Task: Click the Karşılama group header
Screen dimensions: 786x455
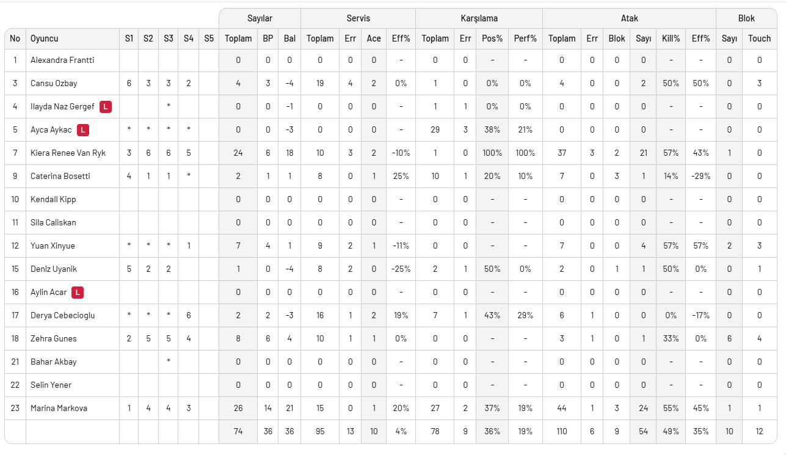Action: [x=479, y=18]
